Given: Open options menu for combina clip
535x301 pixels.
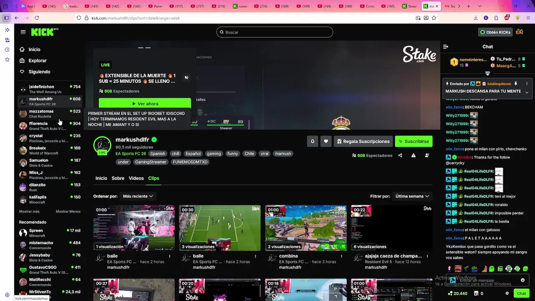Looking at the screenshot, I should tap(342, 256).
